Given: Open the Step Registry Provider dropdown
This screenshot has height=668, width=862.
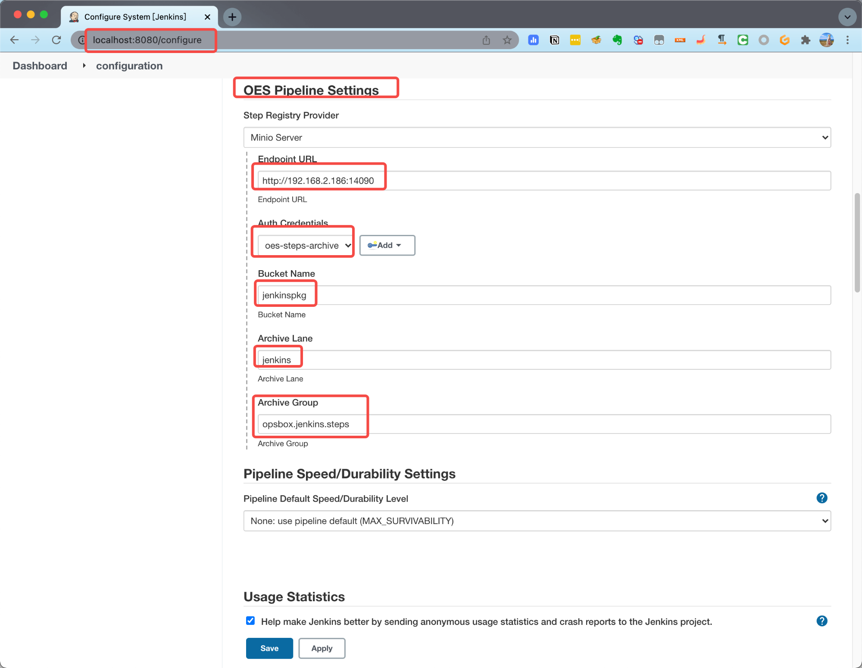Looking at the screenshot, I should [537, 137].
